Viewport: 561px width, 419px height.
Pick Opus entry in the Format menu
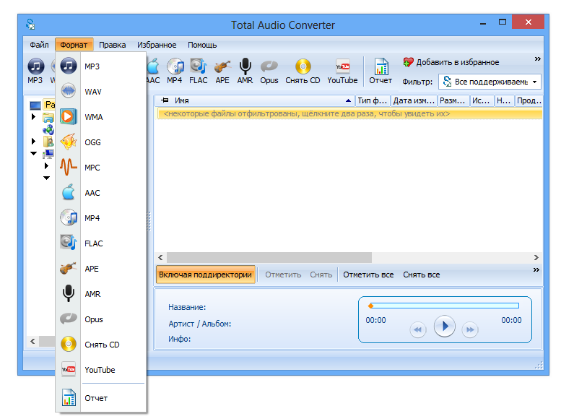coord(101,319)
